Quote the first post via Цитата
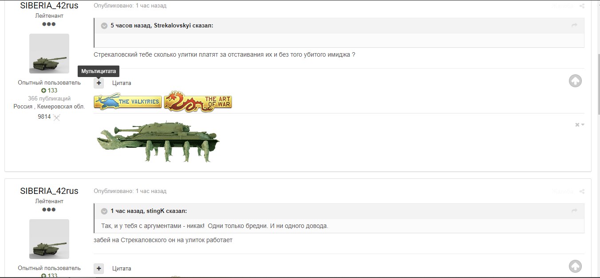 click(x=122, y=83)
